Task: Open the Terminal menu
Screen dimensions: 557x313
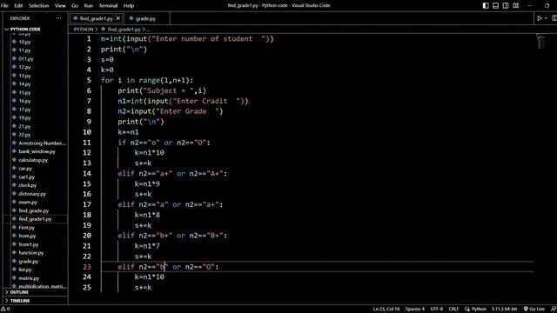Action: coord(108,6)
